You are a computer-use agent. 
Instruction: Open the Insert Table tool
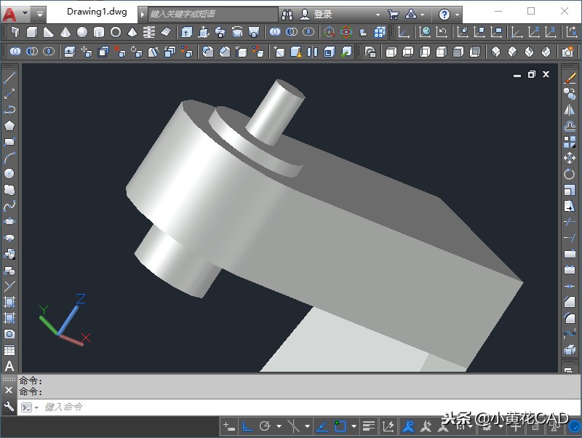coord(9,351)
